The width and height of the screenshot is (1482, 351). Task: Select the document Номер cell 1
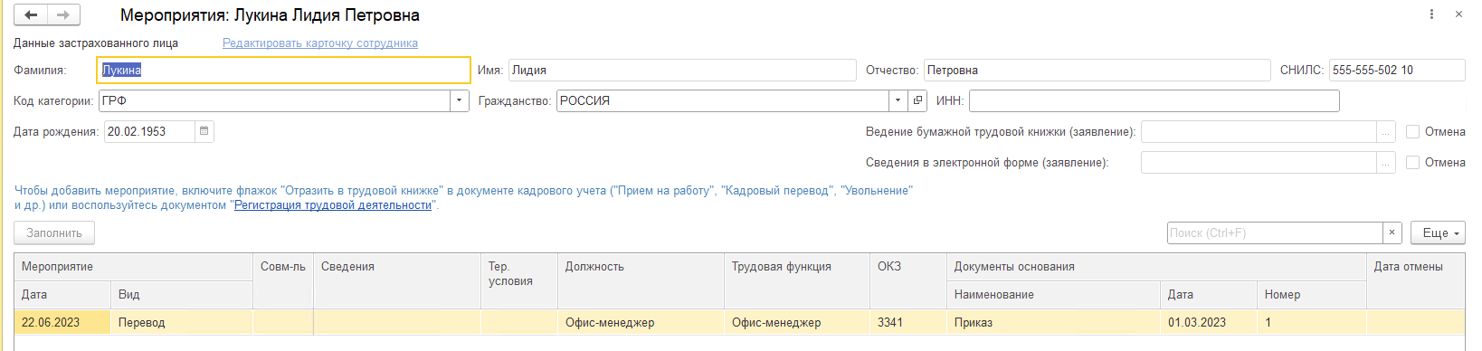(x=1312, y=322)
